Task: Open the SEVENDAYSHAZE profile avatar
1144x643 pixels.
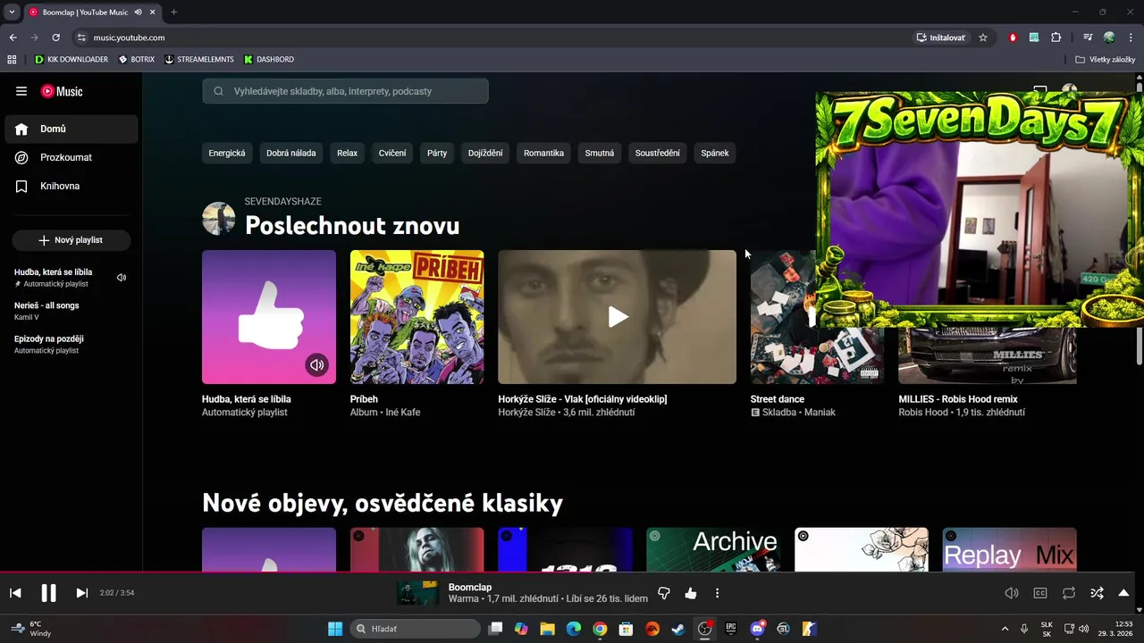Action: click(219, 219)
